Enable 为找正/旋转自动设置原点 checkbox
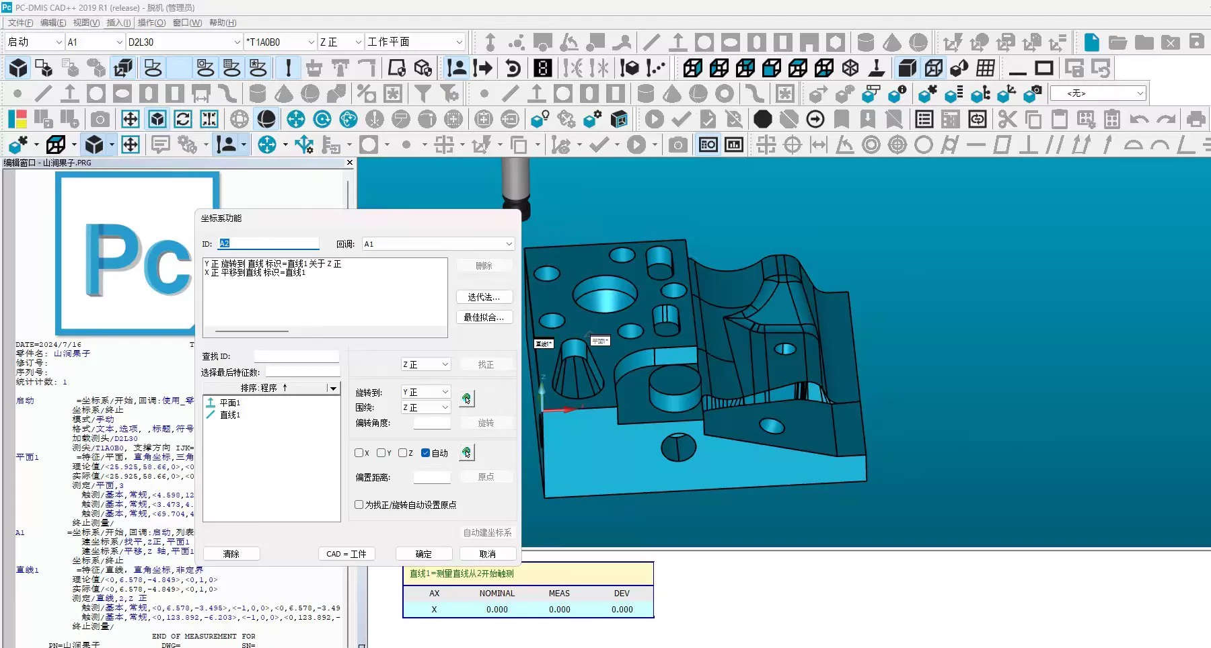The image size is (1211, 648). pos(359,505)
